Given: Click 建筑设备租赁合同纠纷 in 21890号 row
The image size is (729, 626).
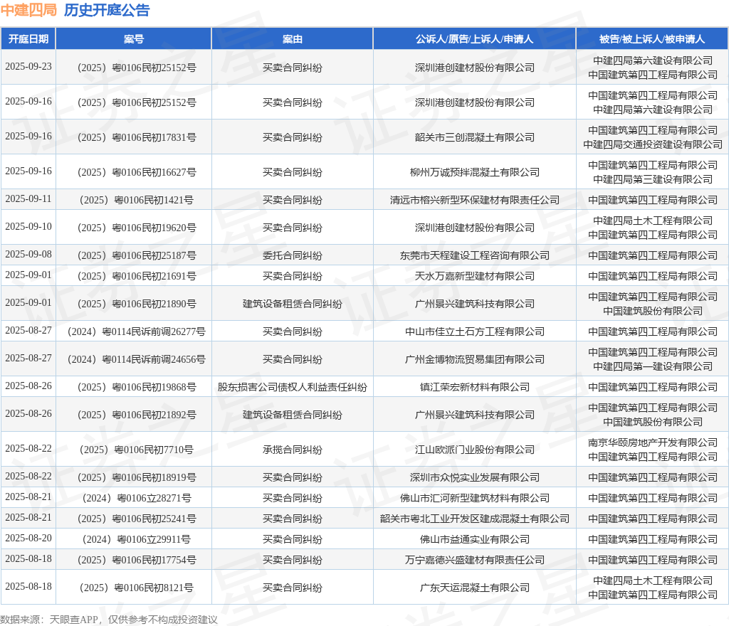Looking at the screenshot, I should (x=293, y=304).
